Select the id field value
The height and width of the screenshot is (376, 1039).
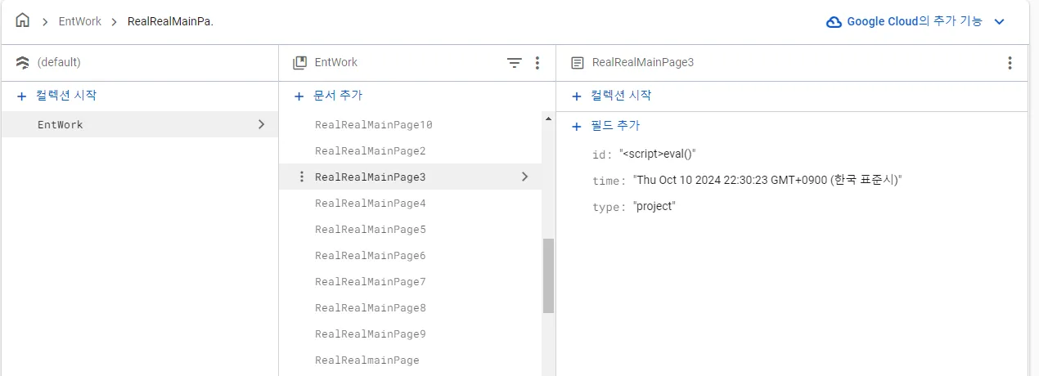(x=657, y=154)
